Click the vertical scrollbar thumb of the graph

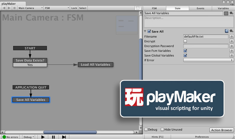pos(141,59)
